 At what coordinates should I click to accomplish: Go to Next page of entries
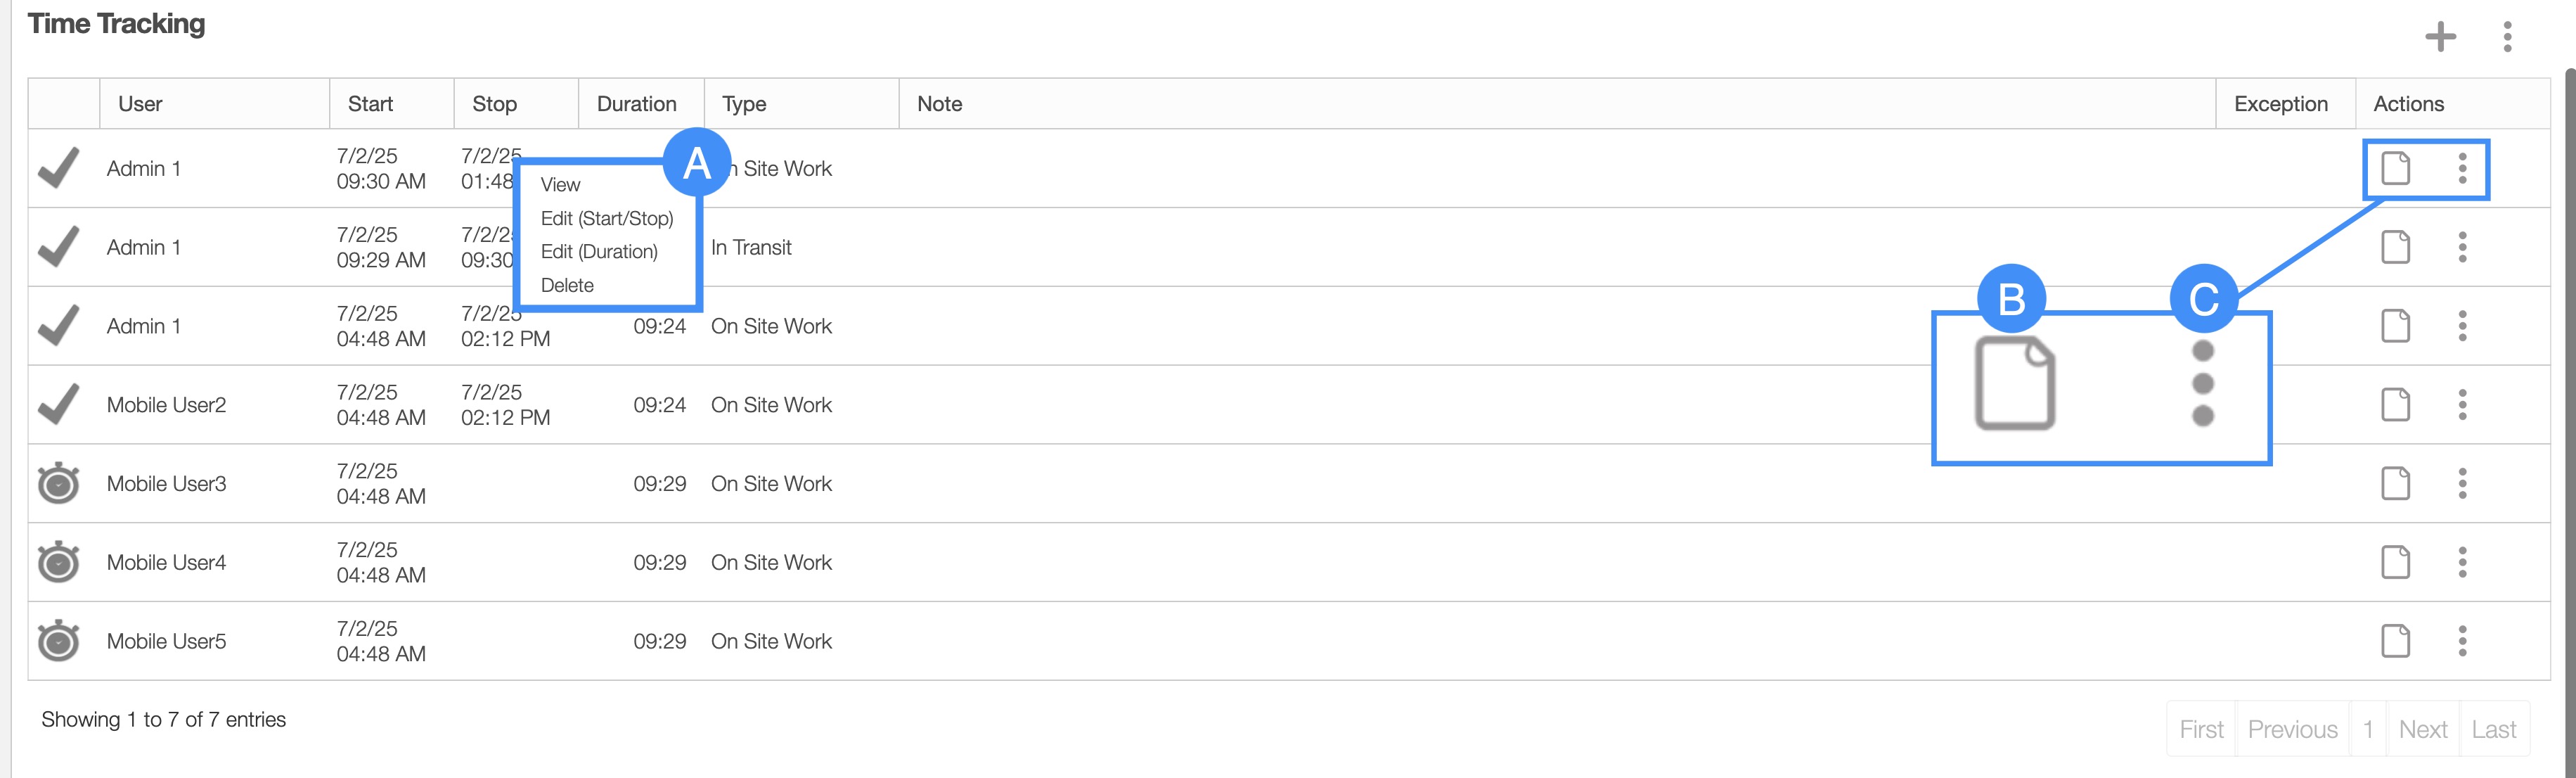pyautogui.click(x=2422, y=730)
